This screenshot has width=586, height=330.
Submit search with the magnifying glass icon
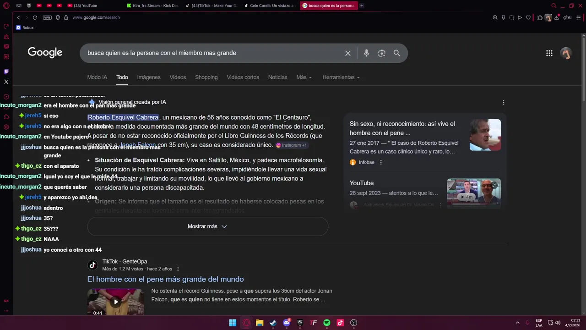397,53
